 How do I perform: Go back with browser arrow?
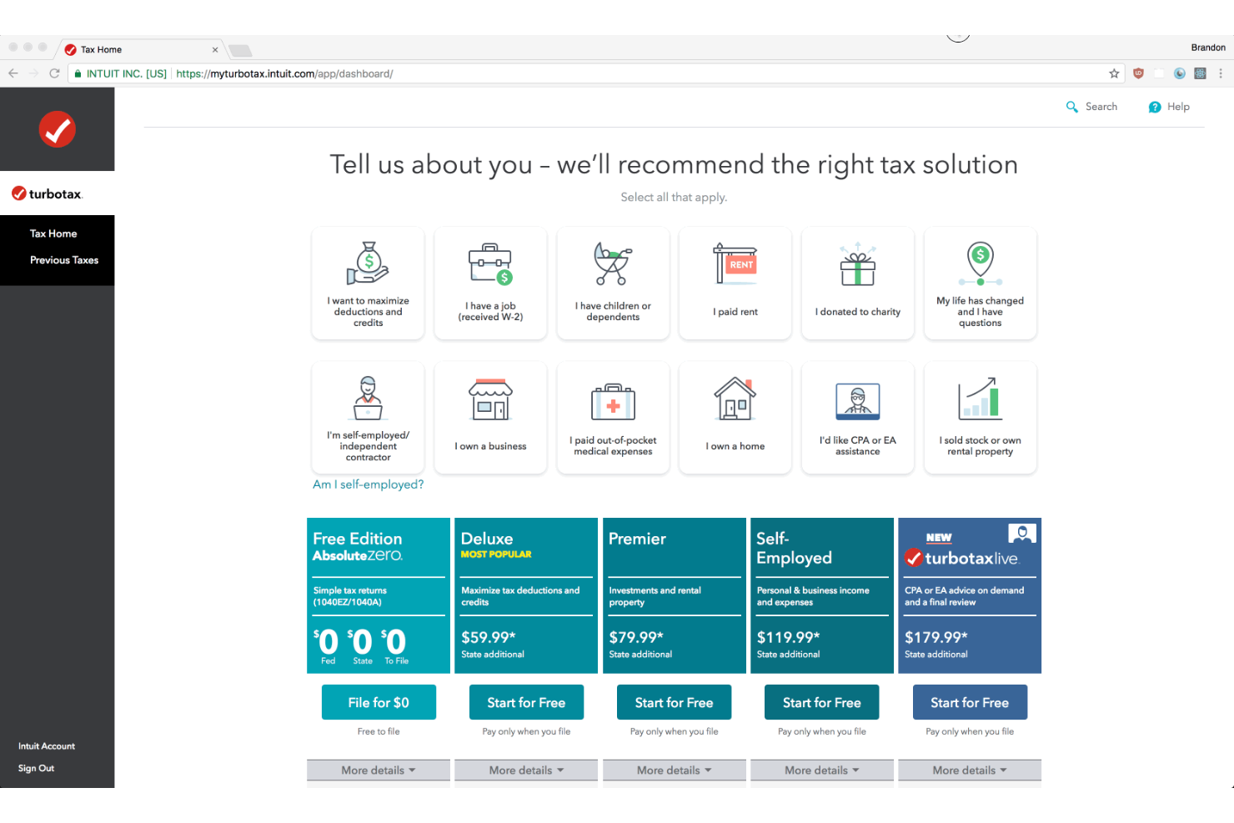click(x=13, y=73)
